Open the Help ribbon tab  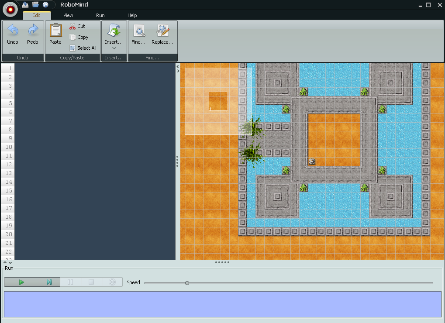click(x=132, y=15)
